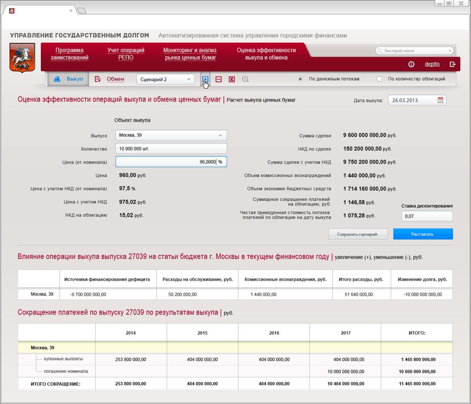Click value '975,02' руб.

(x=127, y=202)
